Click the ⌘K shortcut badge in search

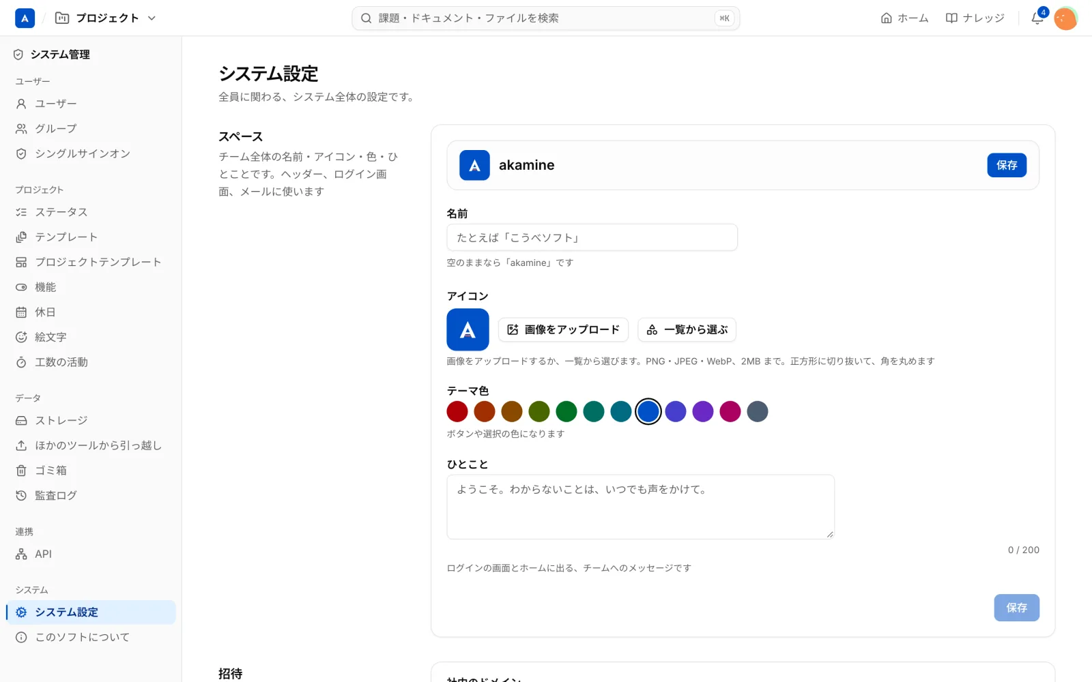(724, 18)
